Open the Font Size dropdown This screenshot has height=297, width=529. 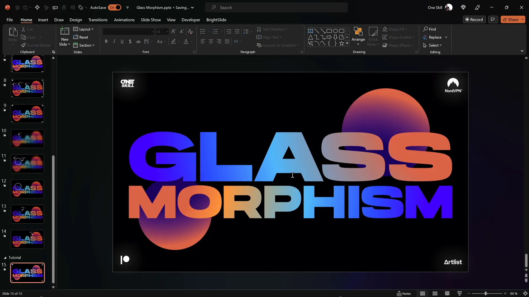coord(167,32)
